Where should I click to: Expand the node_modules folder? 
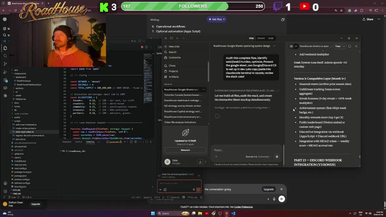point(21,114)
